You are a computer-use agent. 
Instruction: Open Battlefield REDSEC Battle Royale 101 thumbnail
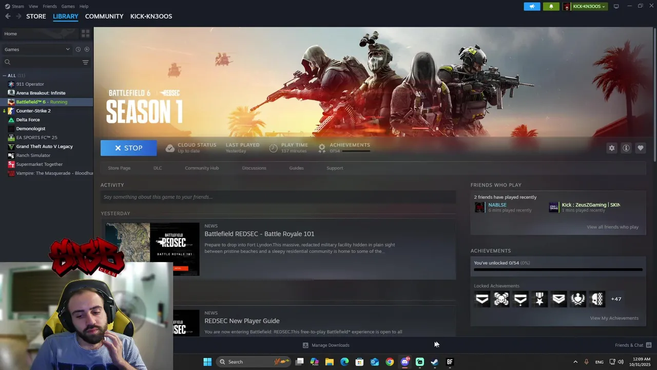(152, 249)
